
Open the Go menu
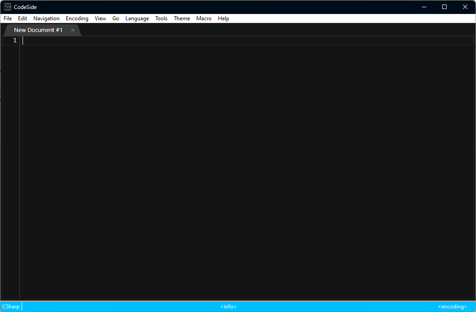[x=116, y=18]
